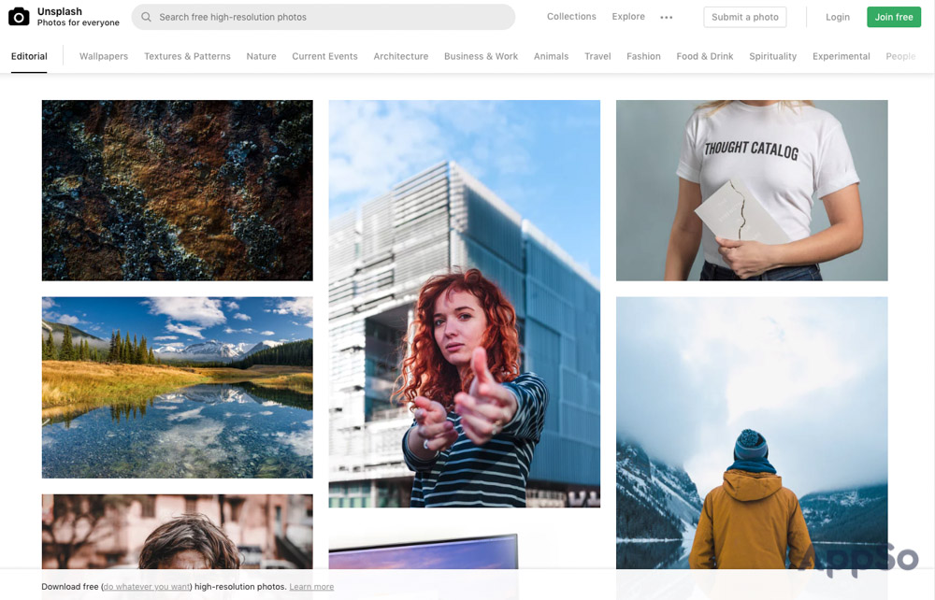Open the three-dots more menu
The width and height of the screenshot is (935, 600).
[x=666, y=17]
